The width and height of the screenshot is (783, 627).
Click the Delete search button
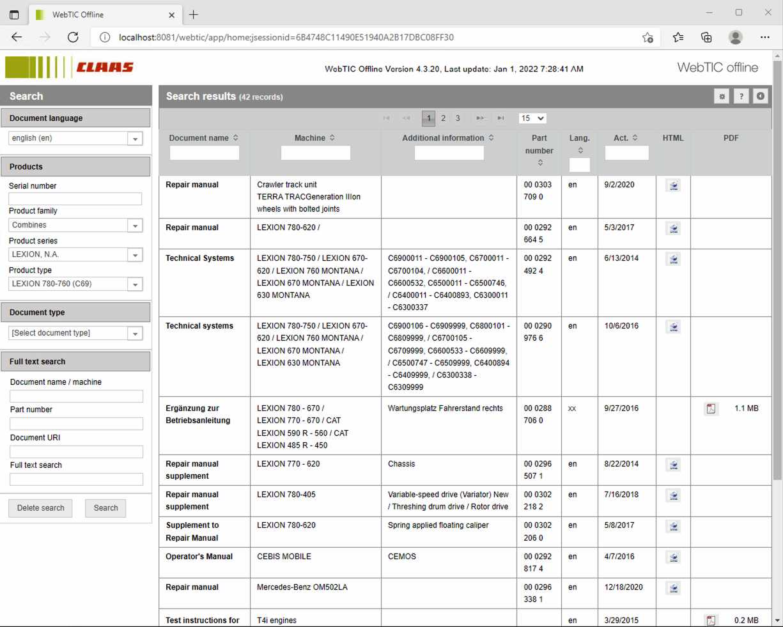(x=40, y=508)
